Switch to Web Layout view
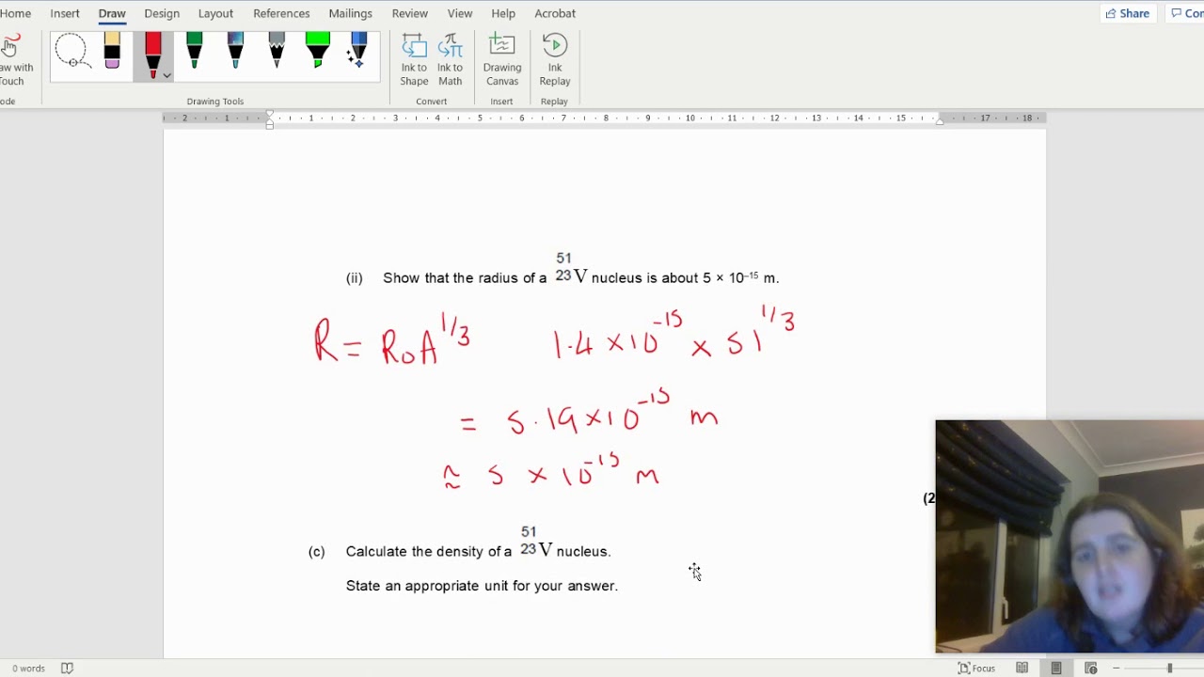This screenshot has width=1204, height=677. pos(1091,669)
